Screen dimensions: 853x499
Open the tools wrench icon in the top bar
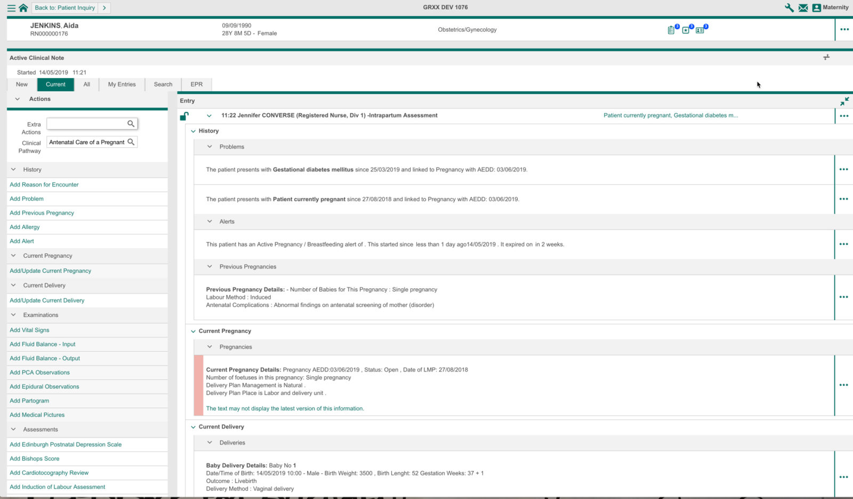(x=790, y=7)
